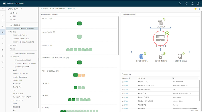Viewport: 202px width, 112px height.
Task: Collapse the FUJITSU folder
Action: (11, 57)
